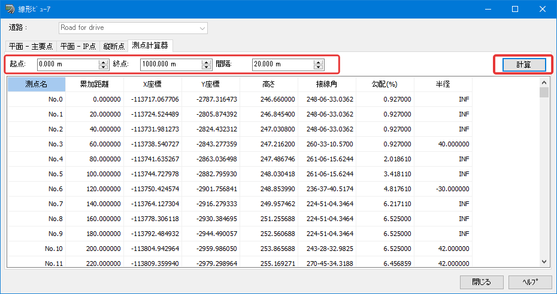Viewport: 557px width, 294px height.
Task: Select the No.6 station name cell
Action: [x=36, y=189]
